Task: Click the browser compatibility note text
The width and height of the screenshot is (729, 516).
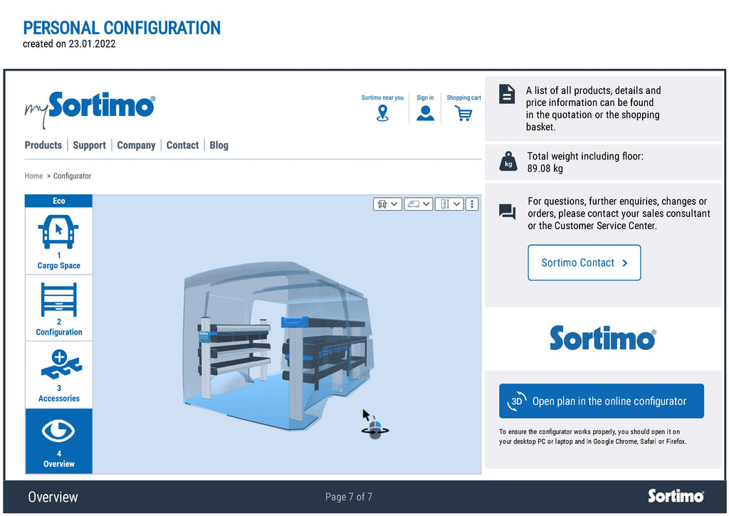Action: (x=593, y=436)
